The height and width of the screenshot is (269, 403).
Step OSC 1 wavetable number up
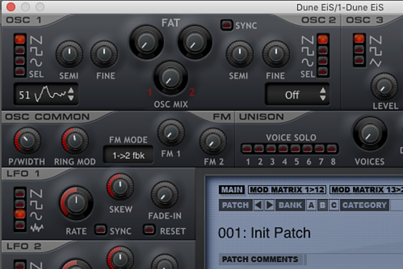pyautogui.click(x=71, y=91)
